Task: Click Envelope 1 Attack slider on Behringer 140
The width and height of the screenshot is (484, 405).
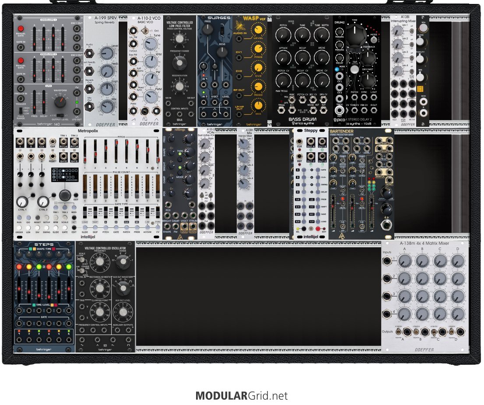Action: point(34,38)
